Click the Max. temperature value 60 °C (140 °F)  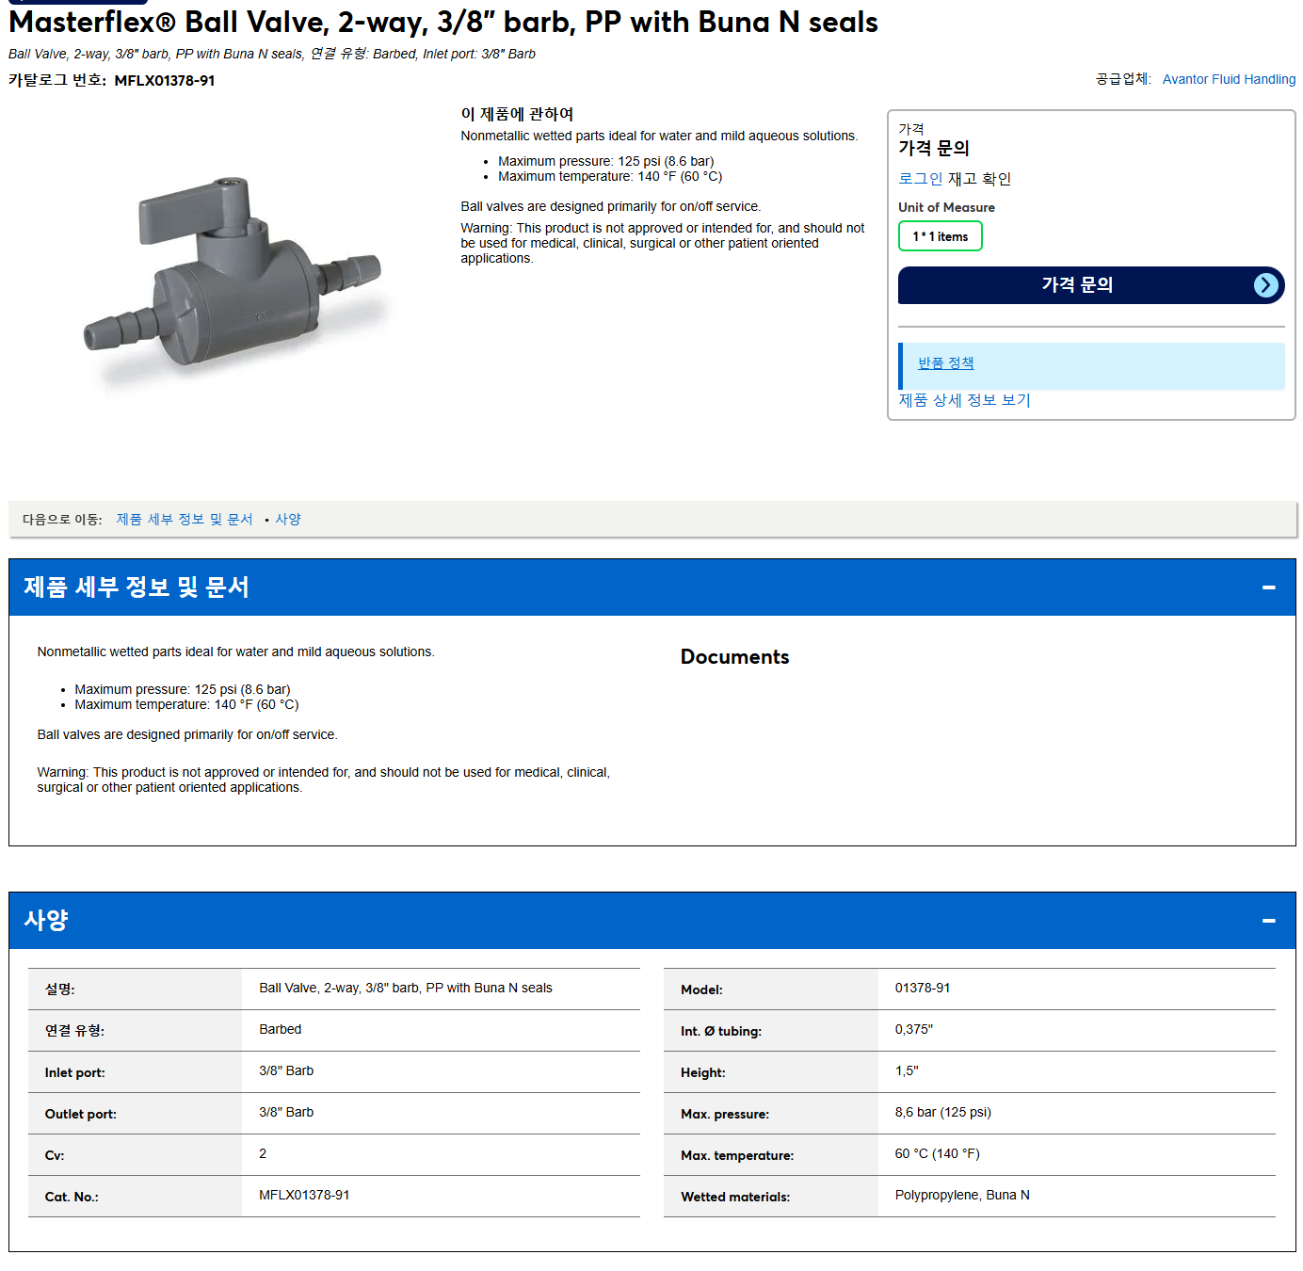pos(937,1153)
